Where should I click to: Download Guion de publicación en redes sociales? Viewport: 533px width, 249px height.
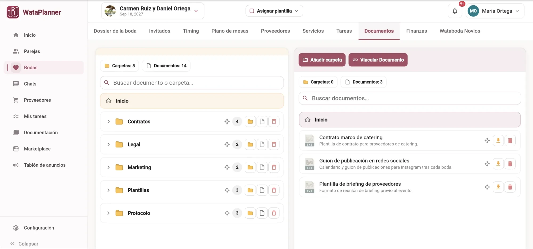click(498, 164)
